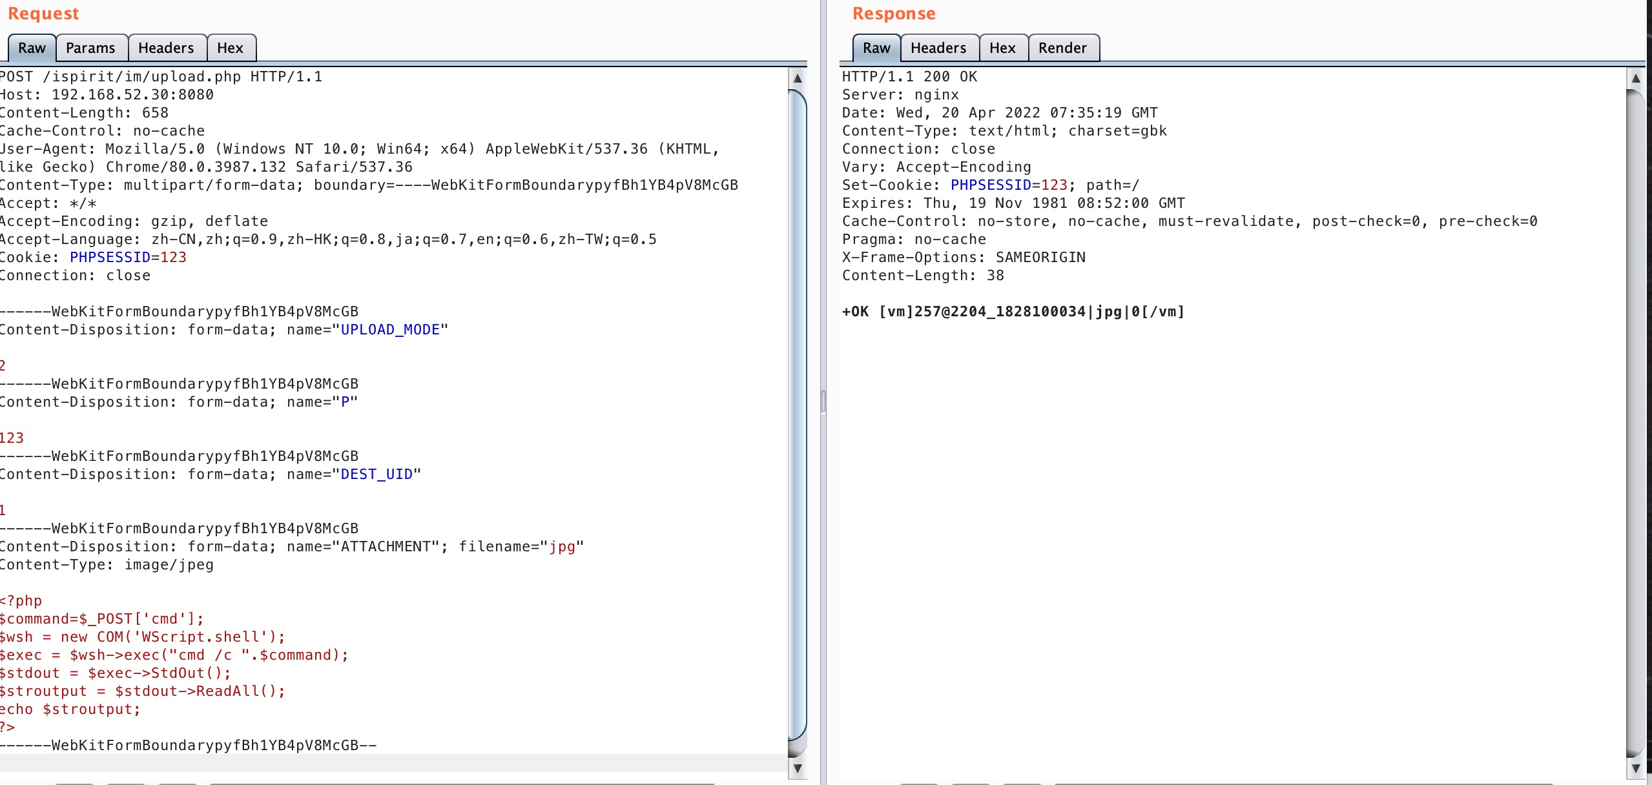The image size is (1652, 785).
Task: Click the Response pane vertical scrollbar thumb
Action: tap(1636, 423)
